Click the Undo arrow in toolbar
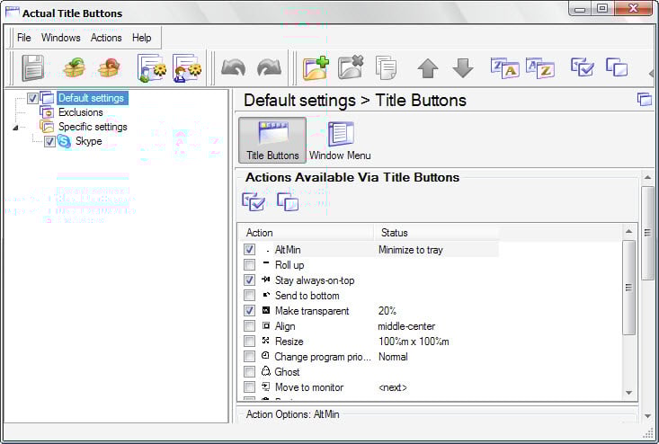659x444 pixels. point(234,67)
